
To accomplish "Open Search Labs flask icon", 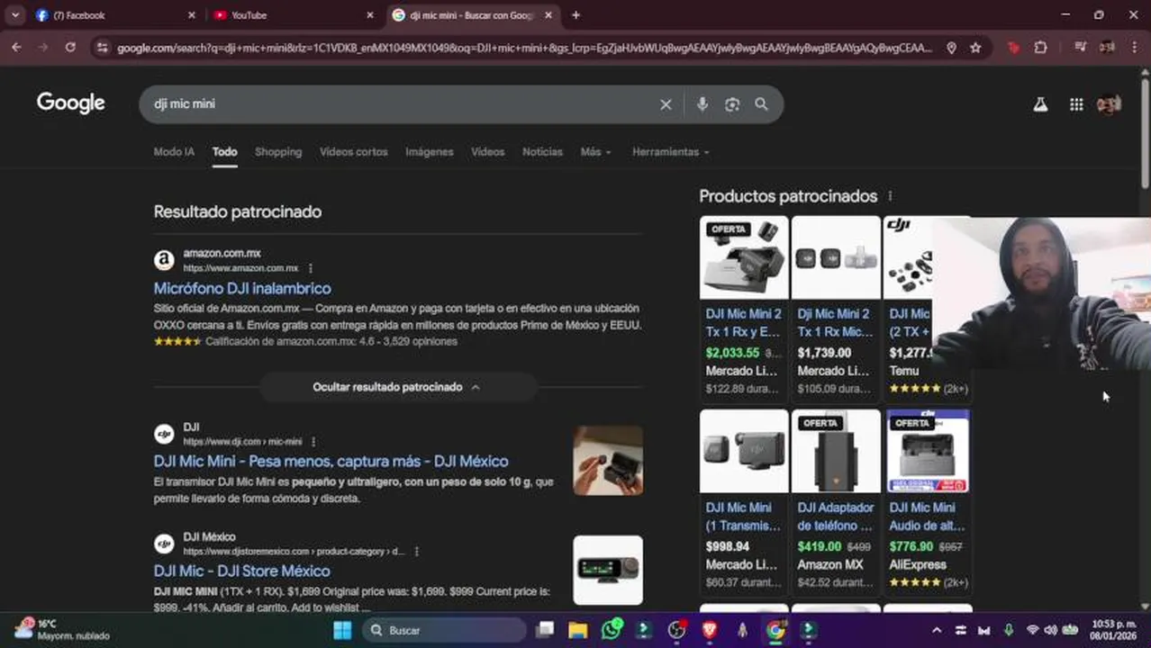I will pos(1040,104).
